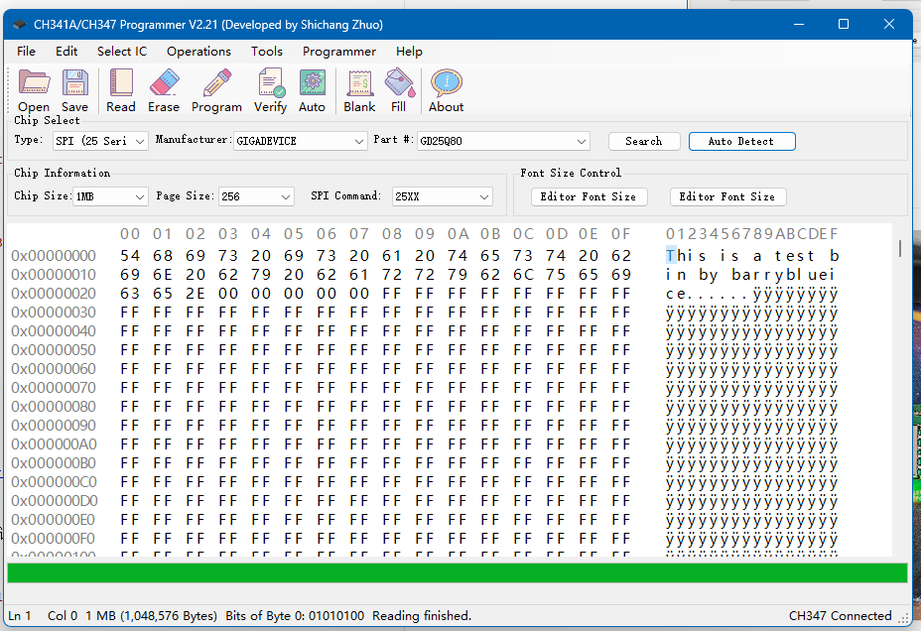Open the Programmer menu
Viewport: 921px width, 631px height.
[339, 52]
